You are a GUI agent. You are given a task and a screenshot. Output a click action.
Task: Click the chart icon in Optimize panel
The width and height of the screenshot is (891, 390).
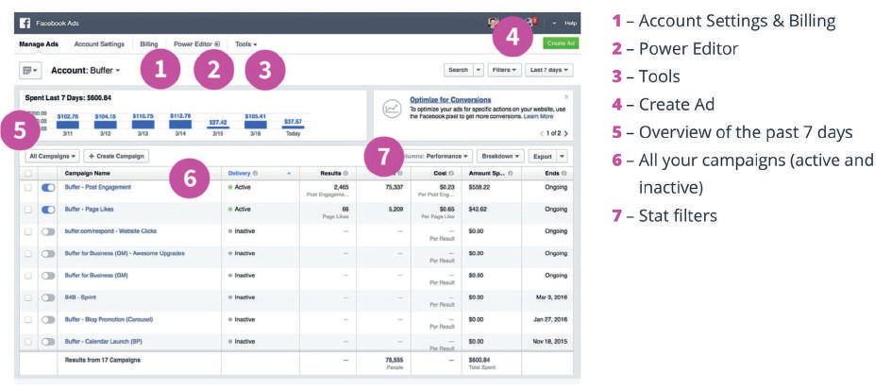click(x=391, y=109)
